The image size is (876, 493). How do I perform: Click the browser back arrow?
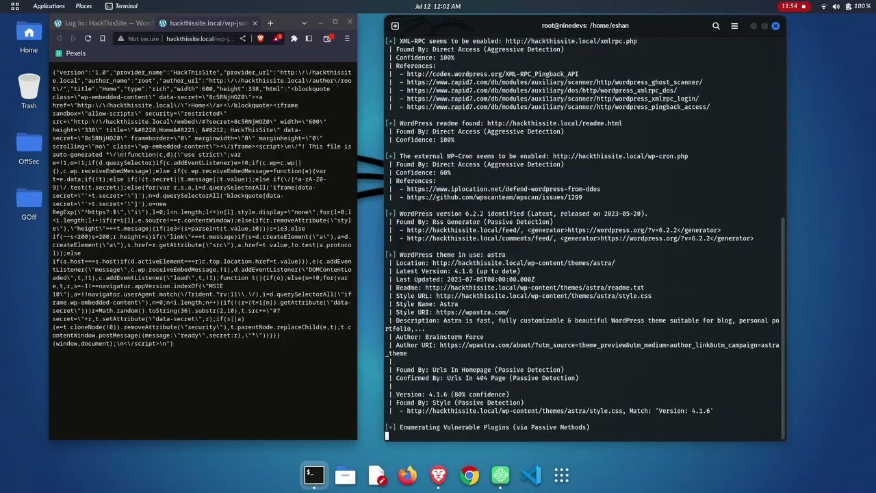[x=59, y=39]
